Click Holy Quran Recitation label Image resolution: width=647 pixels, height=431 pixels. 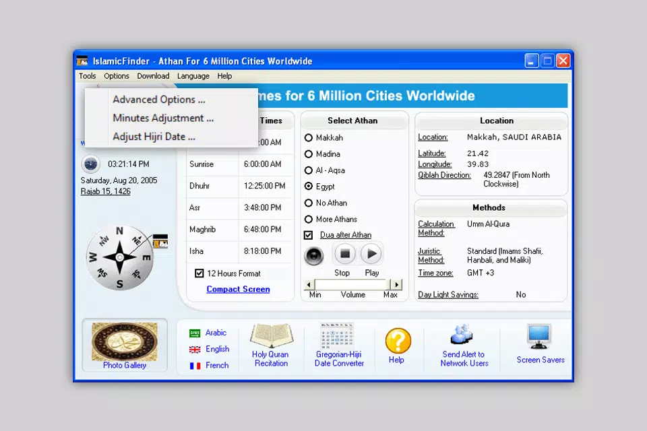[271, 359]
